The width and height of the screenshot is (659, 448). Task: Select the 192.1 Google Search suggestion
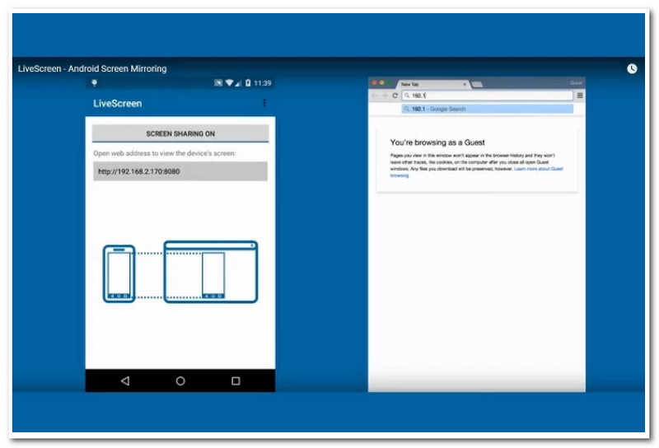(487, 109)
